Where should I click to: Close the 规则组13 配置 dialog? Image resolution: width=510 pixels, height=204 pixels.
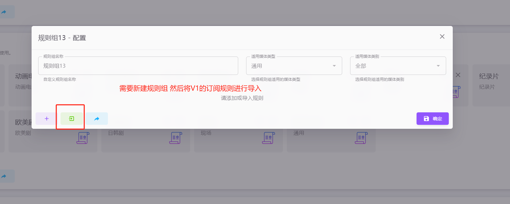[x=442, y=36]
